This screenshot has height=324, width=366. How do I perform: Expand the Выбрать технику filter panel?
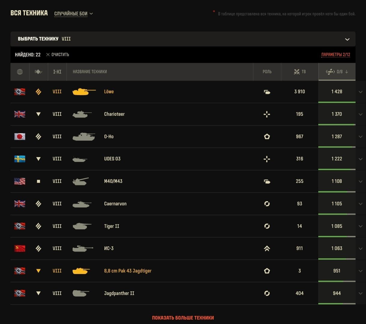183,39
